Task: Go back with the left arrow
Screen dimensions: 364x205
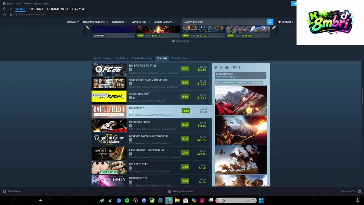Action: click(x=4, y=9)
